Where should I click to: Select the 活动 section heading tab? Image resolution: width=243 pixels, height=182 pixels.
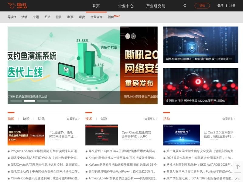click(166, 119)
